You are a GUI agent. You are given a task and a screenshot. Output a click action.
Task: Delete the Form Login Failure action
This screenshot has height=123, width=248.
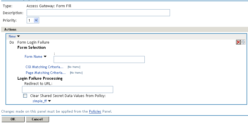(238, 42)
